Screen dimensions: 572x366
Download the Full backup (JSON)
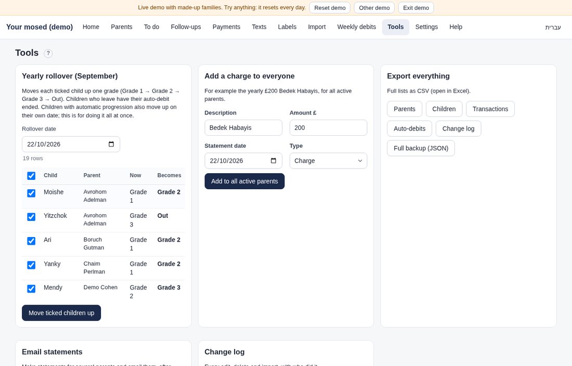[x=421, y=148]
